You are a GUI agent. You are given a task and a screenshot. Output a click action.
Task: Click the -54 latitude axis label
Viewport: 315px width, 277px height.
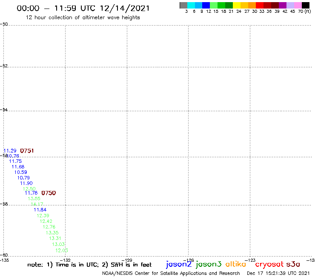click(4, 110)
